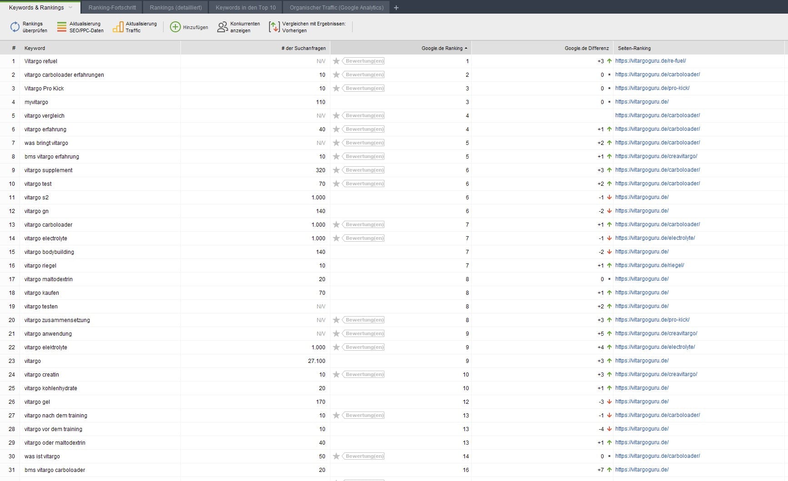Click the star icon for vitargo vergleich
The image size is (788, 481).
pyautogui.click(x=336, y=115)
